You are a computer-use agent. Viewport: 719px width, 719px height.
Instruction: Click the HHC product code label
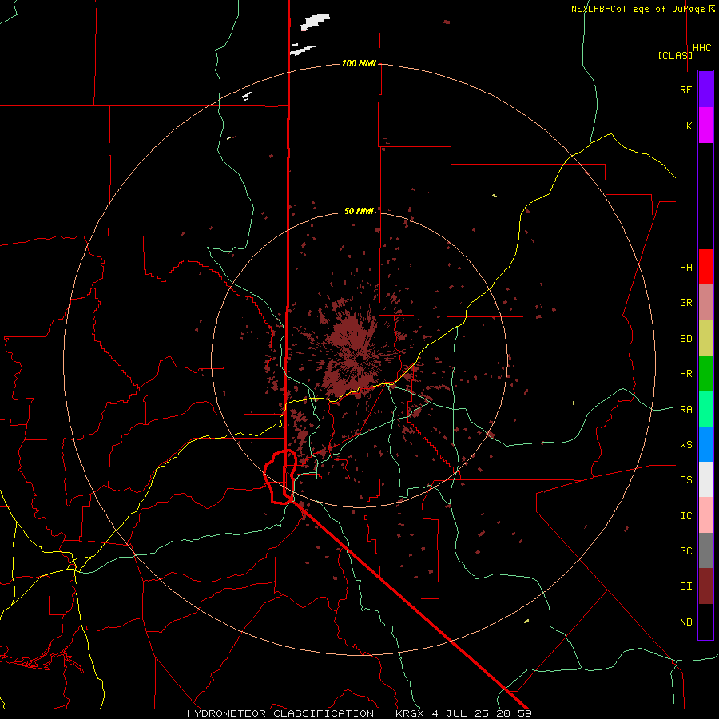click(x=702, y=48)
